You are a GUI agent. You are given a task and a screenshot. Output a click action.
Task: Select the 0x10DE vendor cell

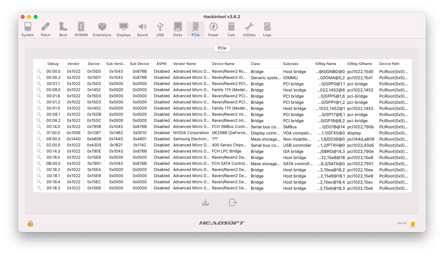74,133
